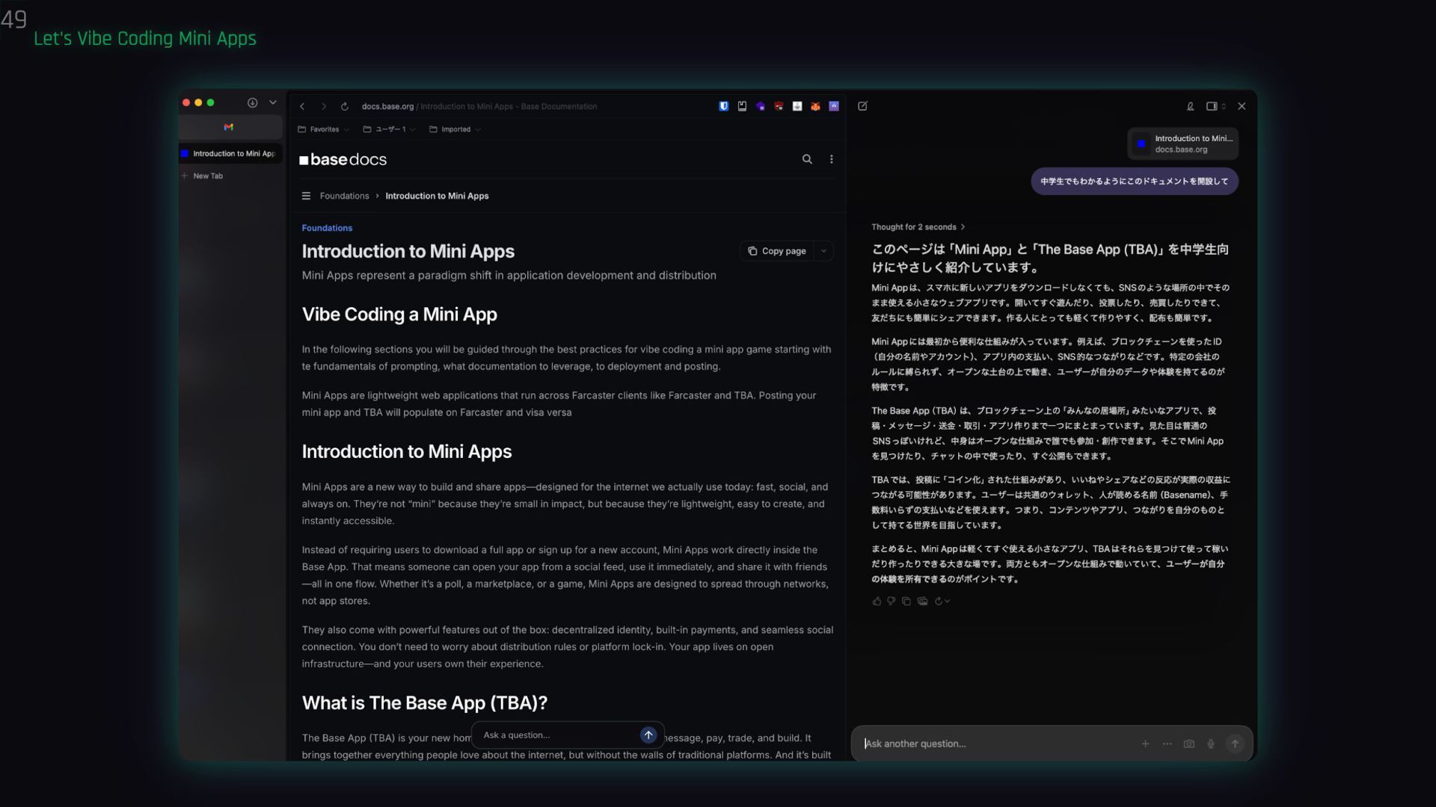This screenshot has height=807, width=1436.
Task: Copy the assistant response text
Action: pos(906,601)
